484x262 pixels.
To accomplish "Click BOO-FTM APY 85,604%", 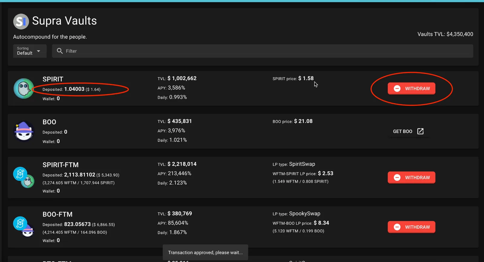I will 178,223.
